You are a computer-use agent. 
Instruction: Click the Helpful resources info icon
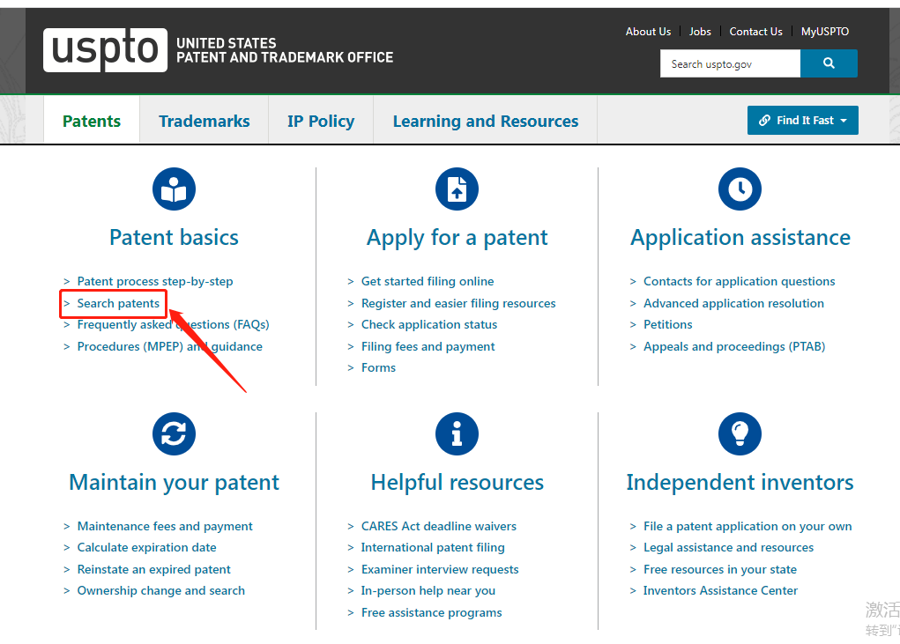point(457,434)
